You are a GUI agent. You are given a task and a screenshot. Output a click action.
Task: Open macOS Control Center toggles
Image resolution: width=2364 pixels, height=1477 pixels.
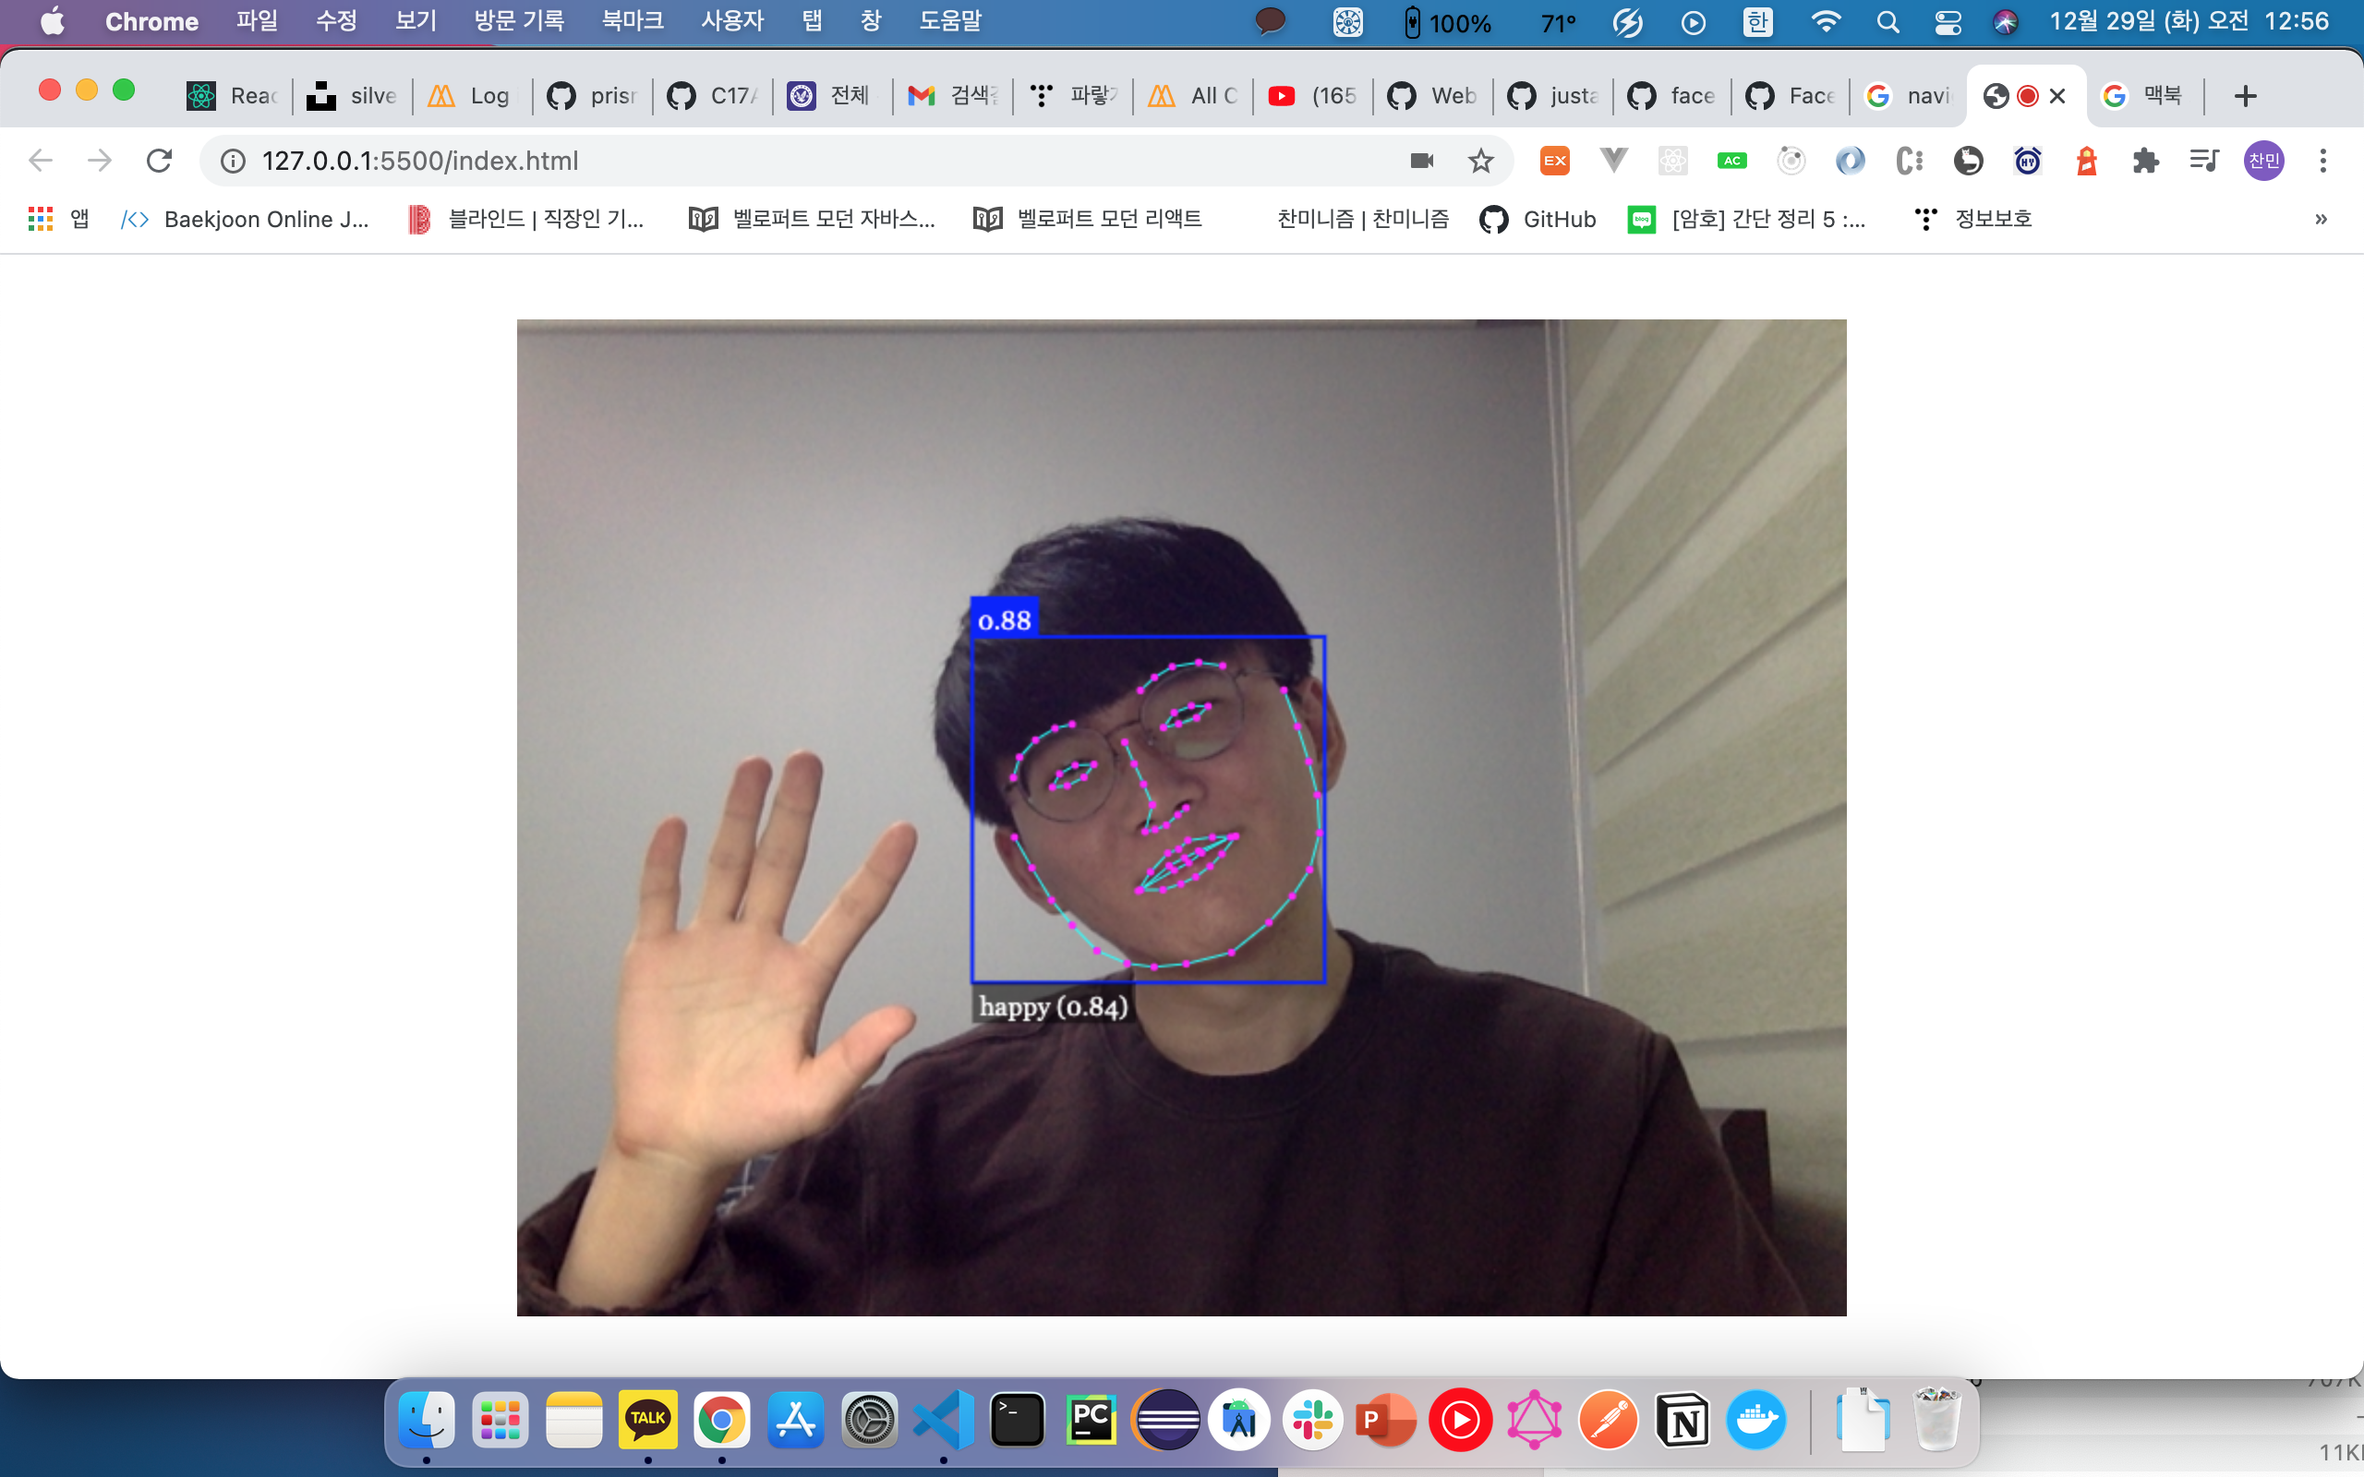[x=1947, y=21]
